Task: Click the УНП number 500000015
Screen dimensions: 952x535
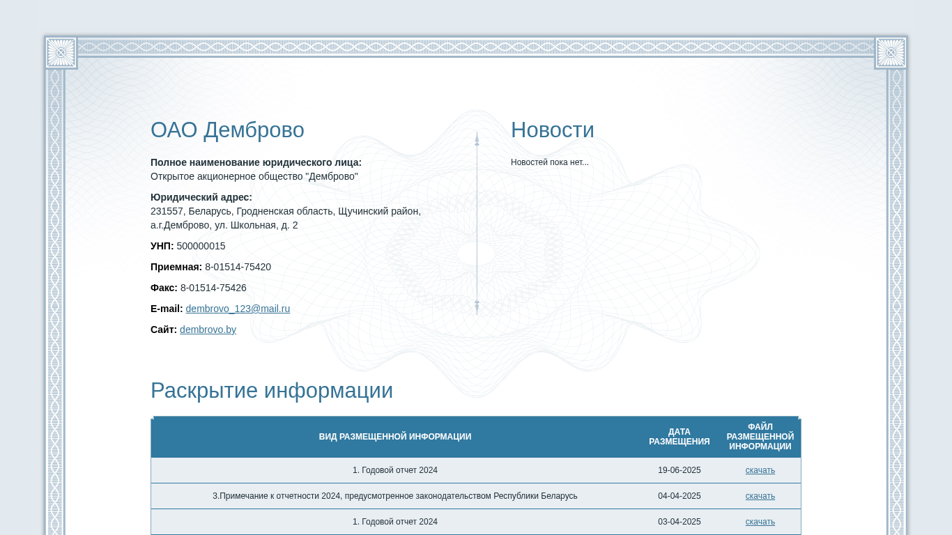Action: (201, 246)
